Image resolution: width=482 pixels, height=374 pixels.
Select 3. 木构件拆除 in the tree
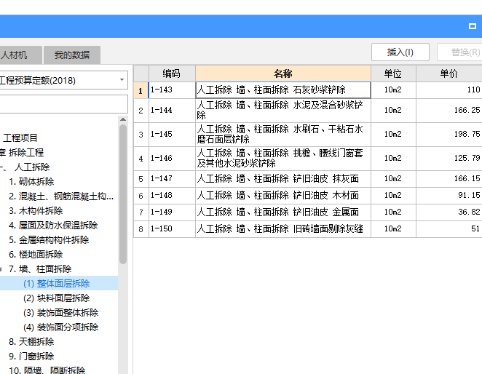point(36,210)
